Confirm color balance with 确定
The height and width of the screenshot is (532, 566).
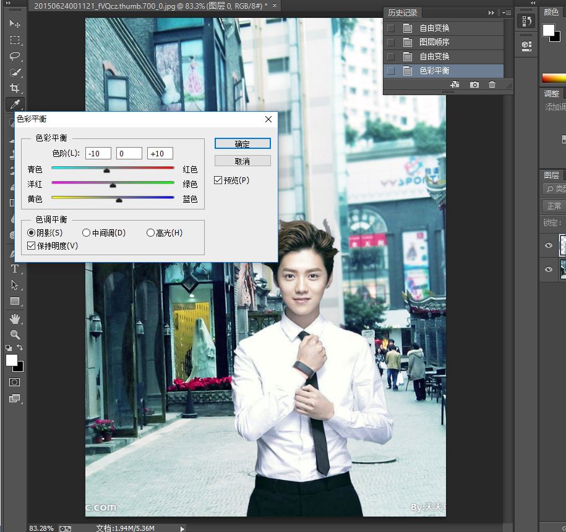tap(242, 143)
